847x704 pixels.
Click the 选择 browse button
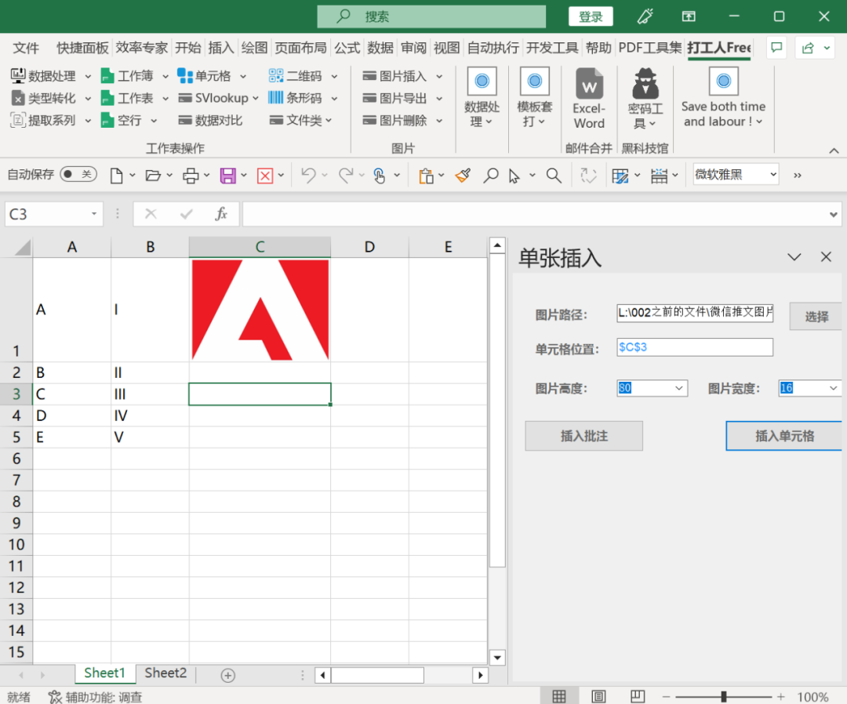[816, 317]
